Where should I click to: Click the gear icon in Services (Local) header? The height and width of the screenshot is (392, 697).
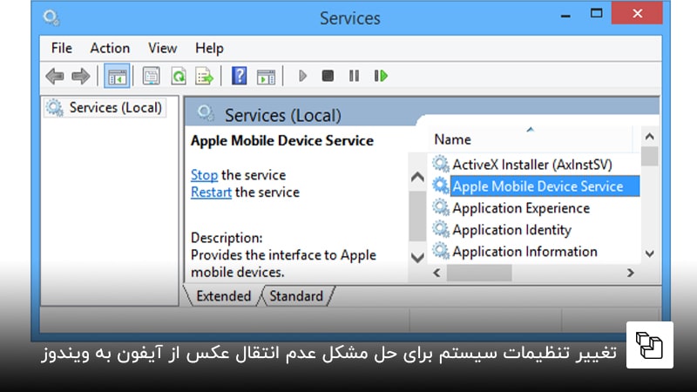tap(206, 113)
